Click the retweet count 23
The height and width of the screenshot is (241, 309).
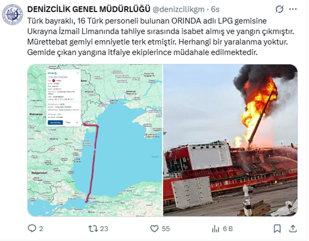tap(104, 229)
